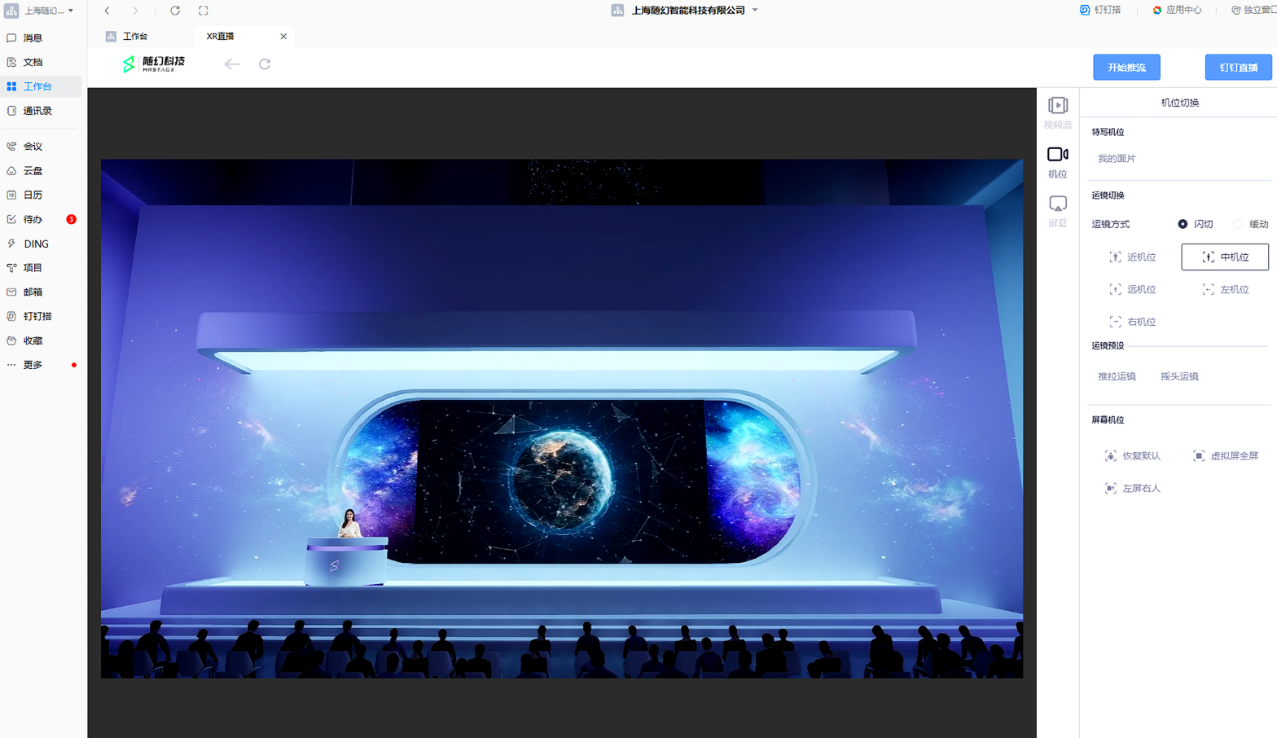The height and width of the screenshot is (738, 1277).
Task: Close the XR直播 tab
Action: coord(283,37)
